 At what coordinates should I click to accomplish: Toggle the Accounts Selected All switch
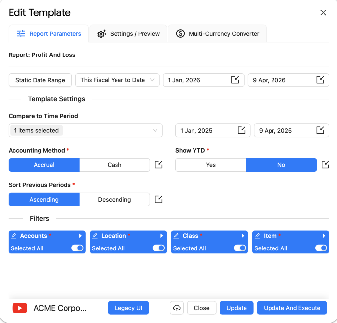(77, 248)
